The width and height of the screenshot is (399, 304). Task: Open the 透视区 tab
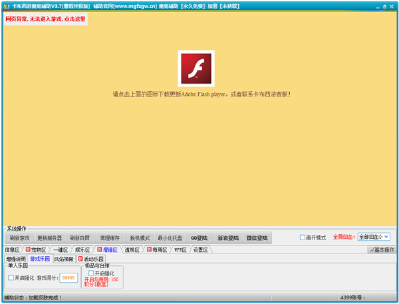click(x=132, y=249)
